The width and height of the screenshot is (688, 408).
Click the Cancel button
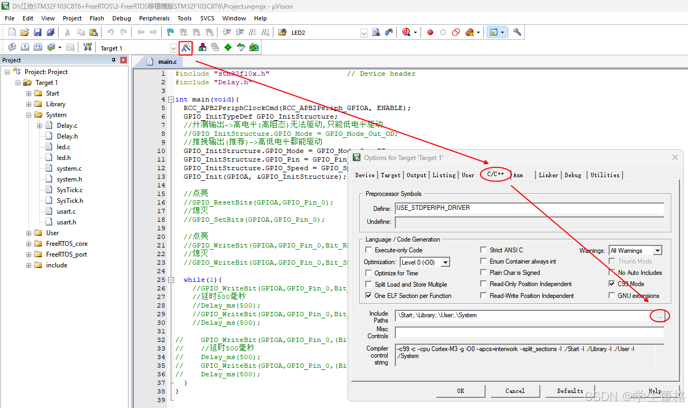point(515,391)
